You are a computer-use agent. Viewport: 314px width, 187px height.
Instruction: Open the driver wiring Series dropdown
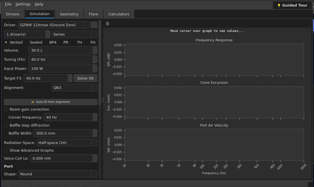[74, 34]
